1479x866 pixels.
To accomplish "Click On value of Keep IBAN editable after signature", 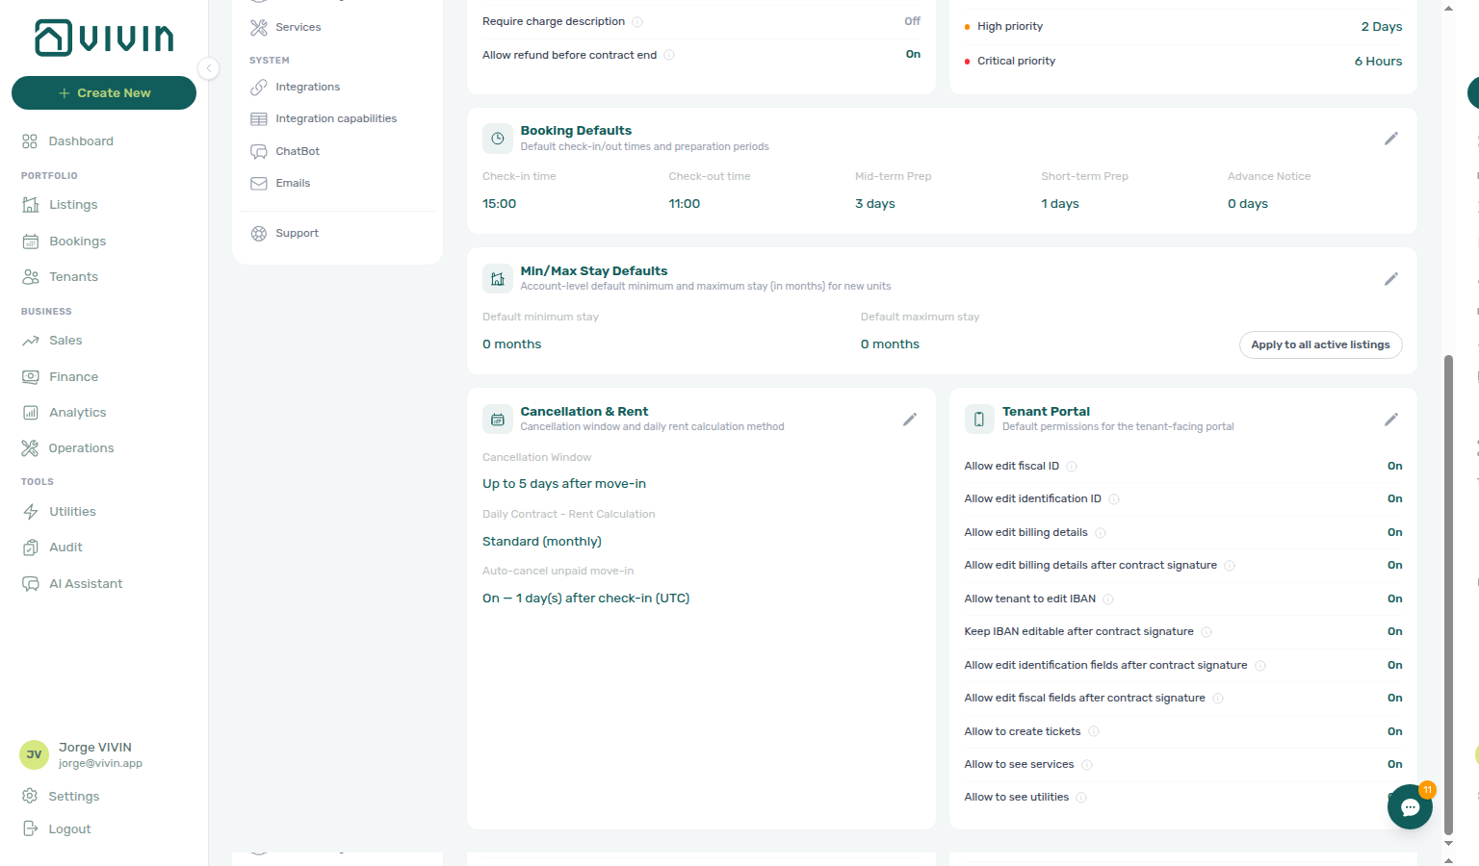I will pyautogui.click(x=1394, y=631).
